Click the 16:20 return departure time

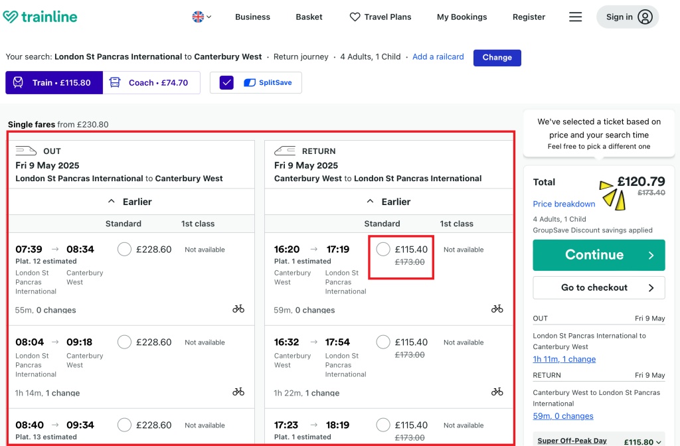click(287, 250)
